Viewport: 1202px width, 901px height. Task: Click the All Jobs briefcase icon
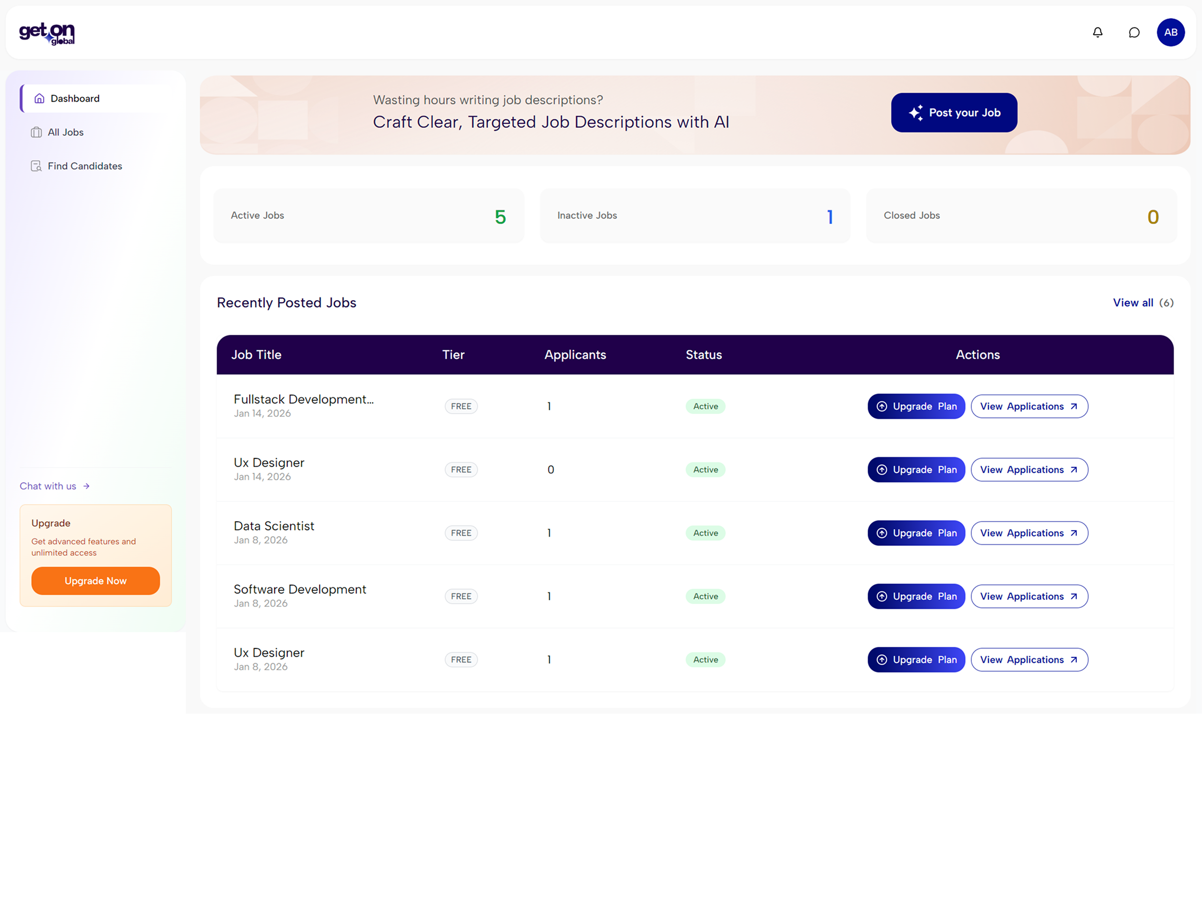point(37,132)
